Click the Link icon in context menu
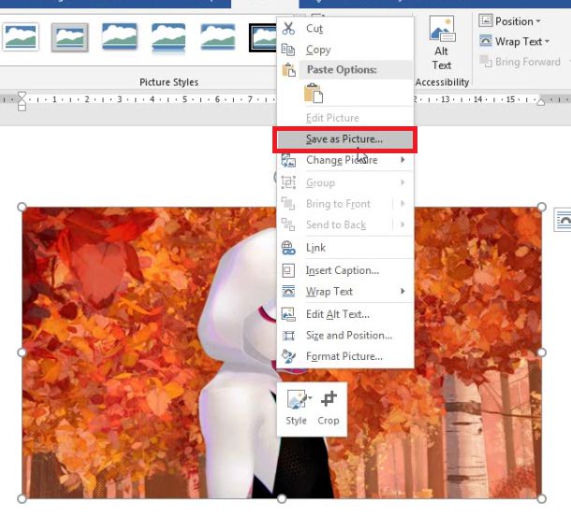Viewport: 571px width, 532px height. click(288, 248)
